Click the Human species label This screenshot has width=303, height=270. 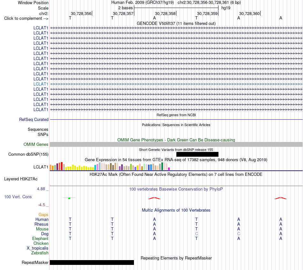point(42,219)
